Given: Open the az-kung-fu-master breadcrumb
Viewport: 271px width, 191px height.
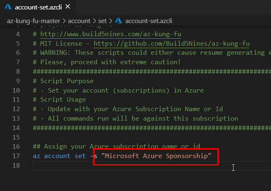Looking at the screenshot, I should [x=33, y=20].
